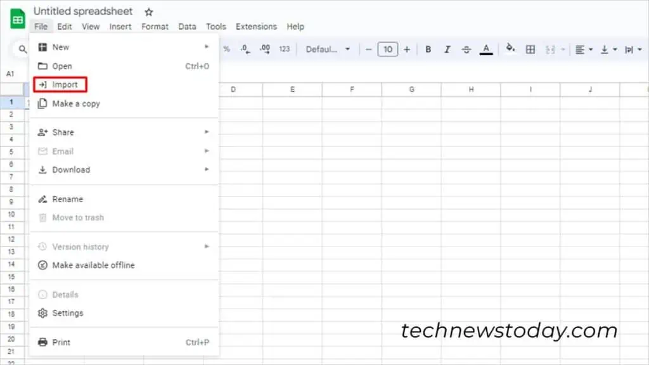Expand merge cells dropdown arrow

click(563, 49)
